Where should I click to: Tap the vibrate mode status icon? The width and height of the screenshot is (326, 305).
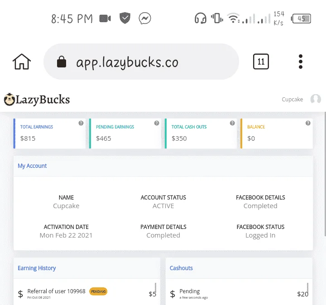[x=217, y=18]
